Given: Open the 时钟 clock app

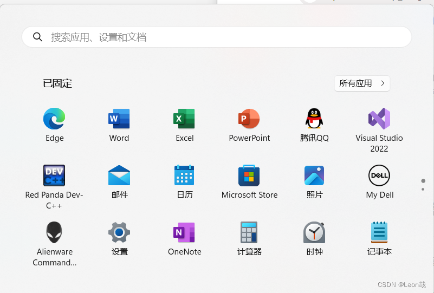Looking at the screenshot, I should pos(314,232).
